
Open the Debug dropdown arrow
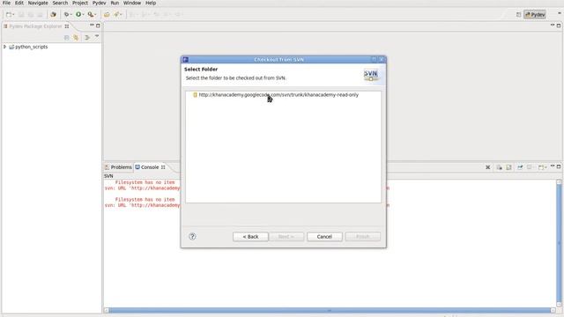pyautogui.click(x=70, y=15)
